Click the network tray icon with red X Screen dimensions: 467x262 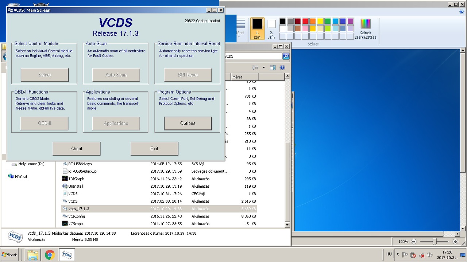tap(421, 255)
